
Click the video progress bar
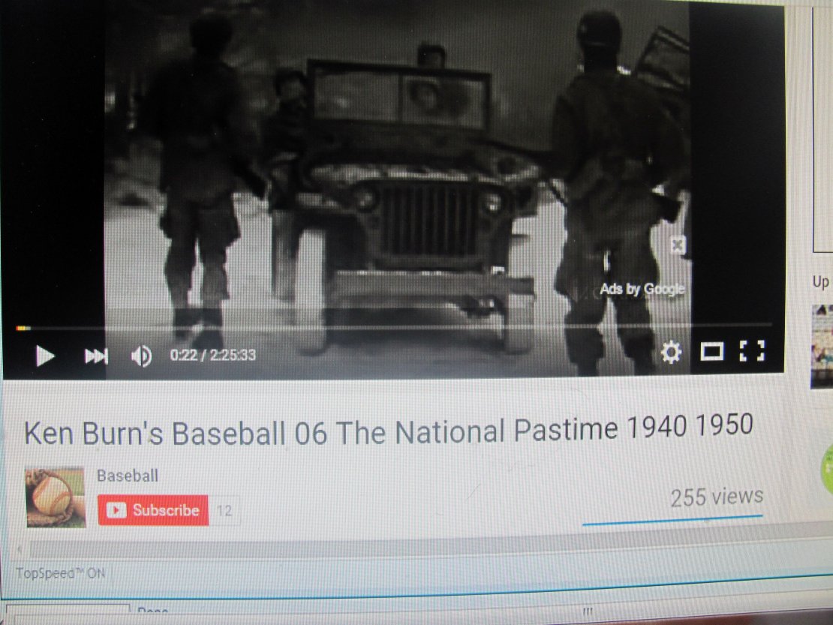pos(394,326)
